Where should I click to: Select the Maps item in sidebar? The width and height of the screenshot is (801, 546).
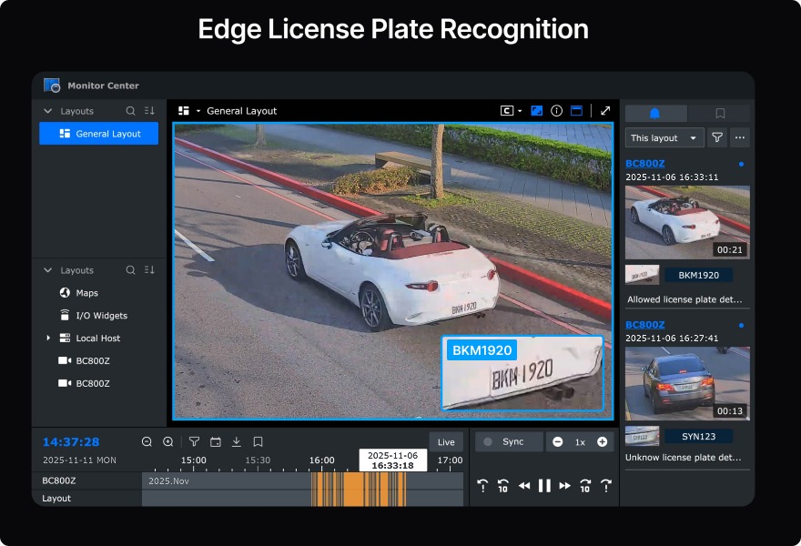[x=86, y=293]
